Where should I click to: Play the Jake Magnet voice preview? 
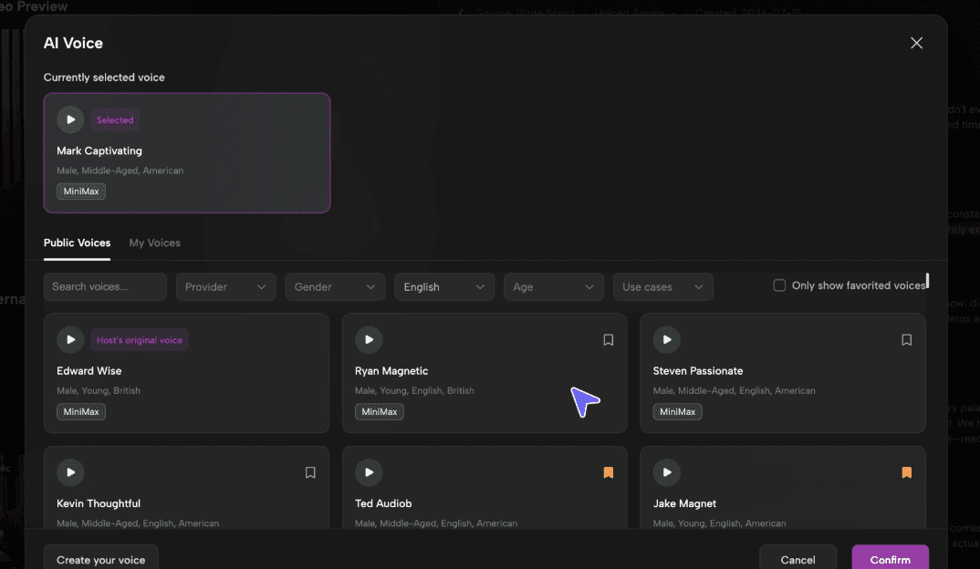[667, 473]
